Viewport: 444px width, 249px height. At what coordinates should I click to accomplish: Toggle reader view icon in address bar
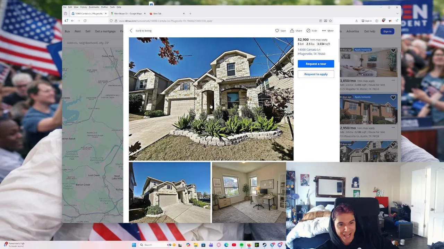tap(321, 21)
